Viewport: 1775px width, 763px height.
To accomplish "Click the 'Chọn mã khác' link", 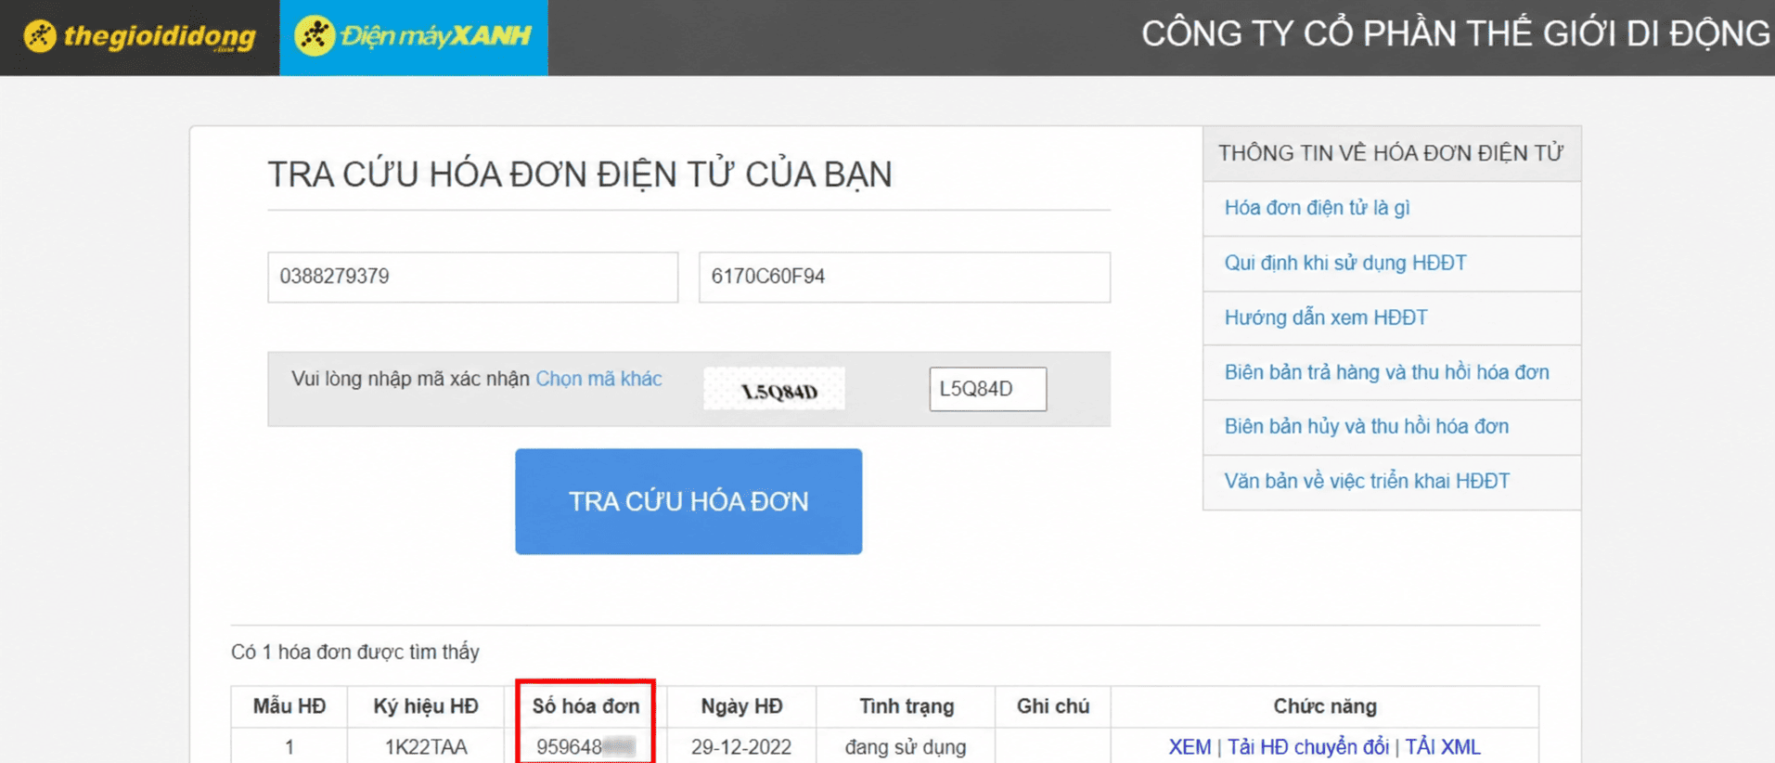I will tap(598, 379).
